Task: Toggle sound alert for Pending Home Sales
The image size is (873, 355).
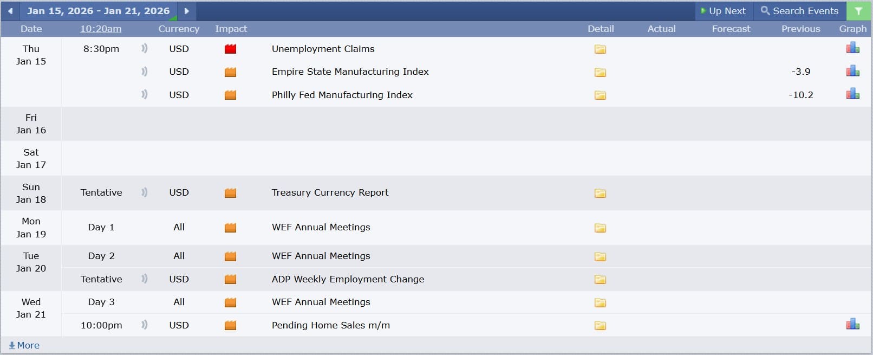Action: [144, 325]
